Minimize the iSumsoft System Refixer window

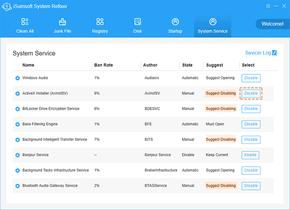(276, 6)
